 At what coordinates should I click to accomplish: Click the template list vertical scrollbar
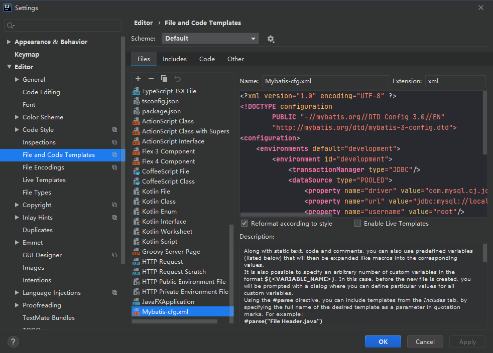point(231,274)
